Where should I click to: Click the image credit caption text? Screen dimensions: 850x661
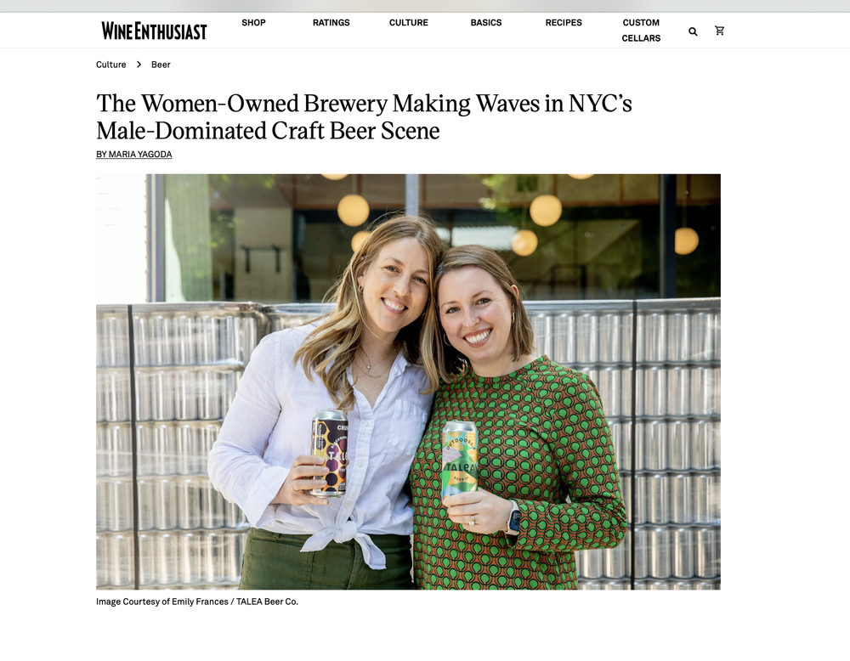coord(197,602)
